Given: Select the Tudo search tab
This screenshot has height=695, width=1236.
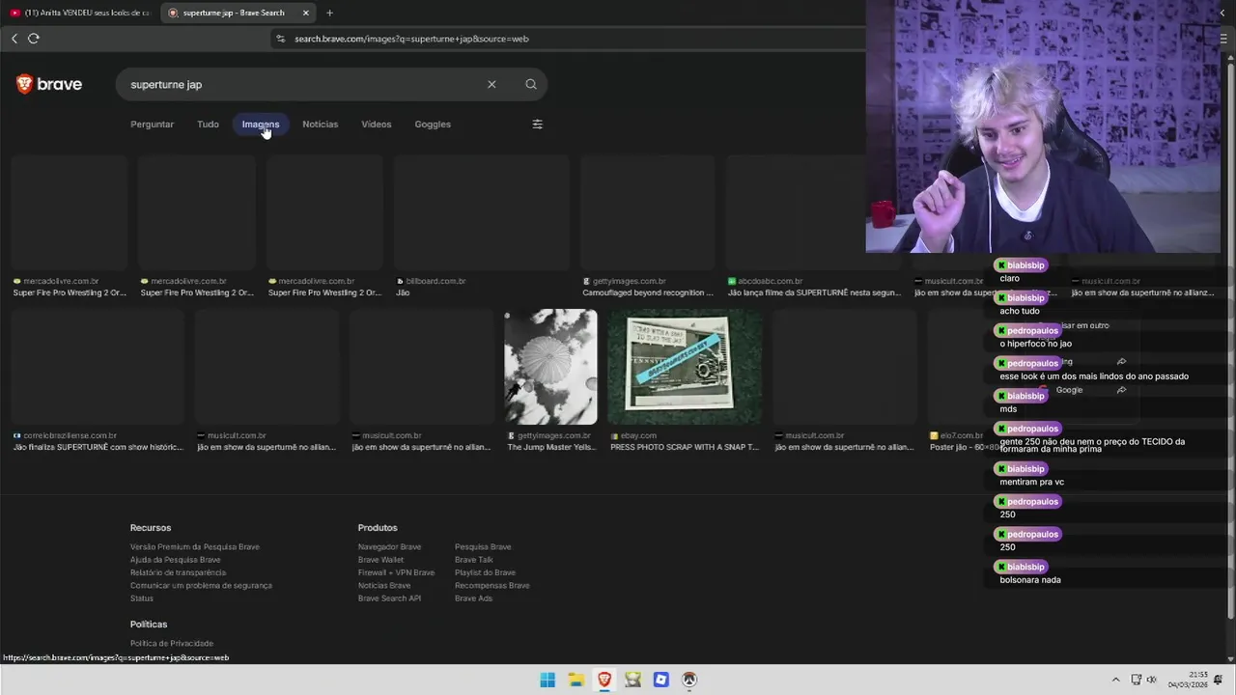Looking at the screenshot, I should tap(208, 124).
